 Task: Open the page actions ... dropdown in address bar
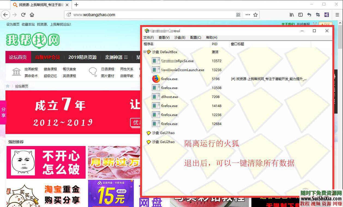coord(248,15)
